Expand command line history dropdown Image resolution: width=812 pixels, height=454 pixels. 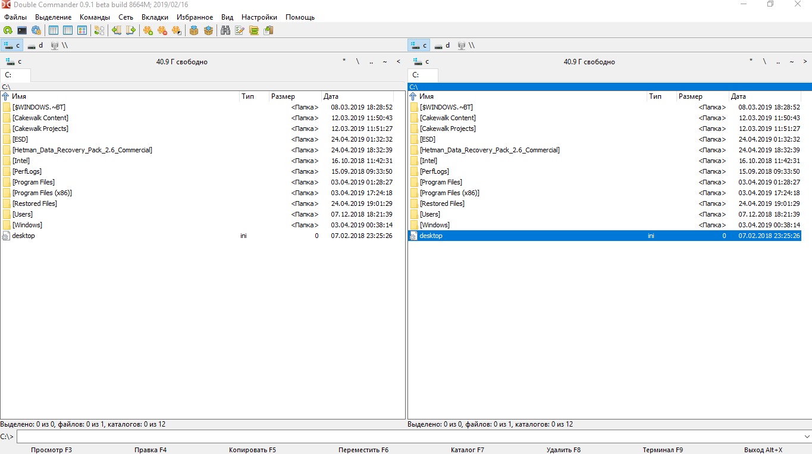806,437
